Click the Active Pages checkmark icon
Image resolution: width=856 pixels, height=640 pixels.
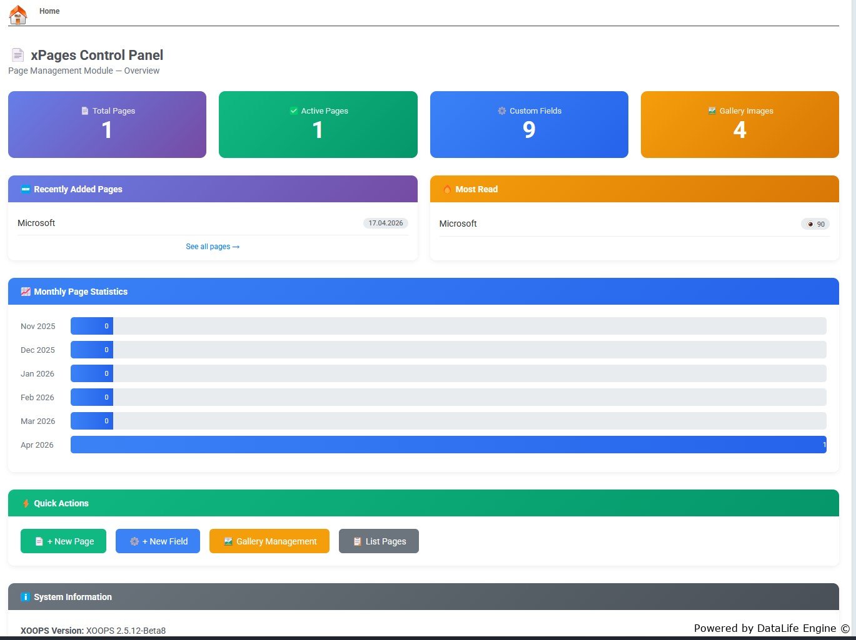click(294, 111)
